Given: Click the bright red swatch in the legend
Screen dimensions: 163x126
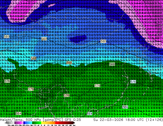Looking at the screenshot, I should click(x=56, y=123).
